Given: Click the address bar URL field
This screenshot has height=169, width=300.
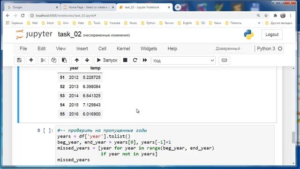Looking at the screenshot, I should (x=142, y=15).
